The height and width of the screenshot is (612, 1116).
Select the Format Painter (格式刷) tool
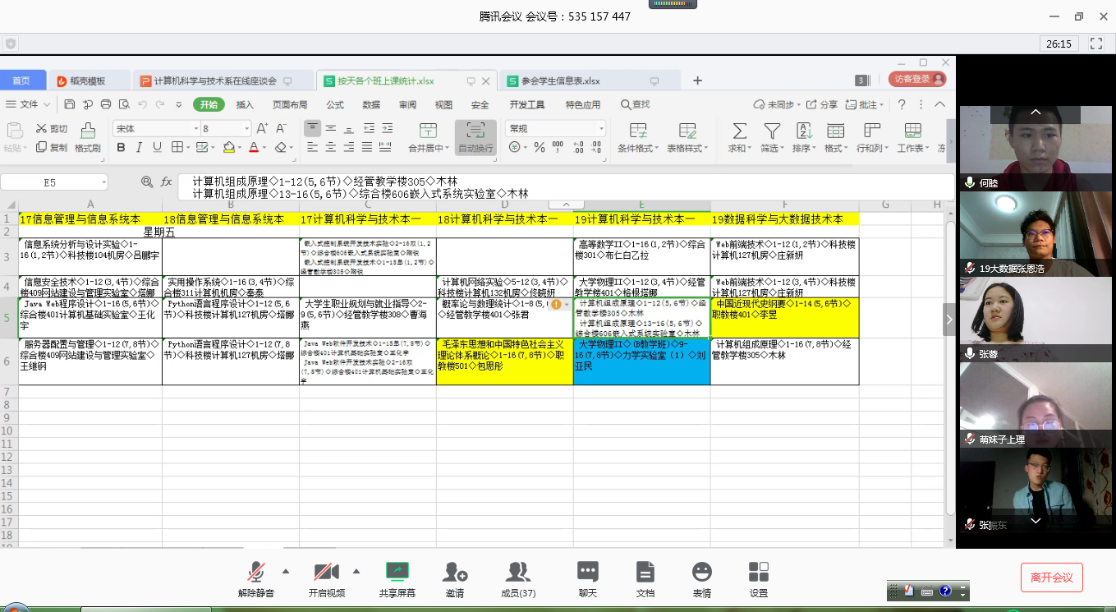click(x=87, y=138)
